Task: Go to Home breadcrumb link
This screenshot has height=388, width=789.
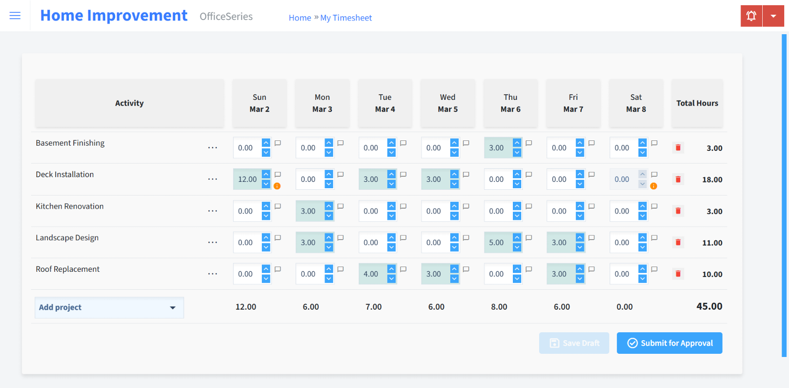Action: [300, 18]
